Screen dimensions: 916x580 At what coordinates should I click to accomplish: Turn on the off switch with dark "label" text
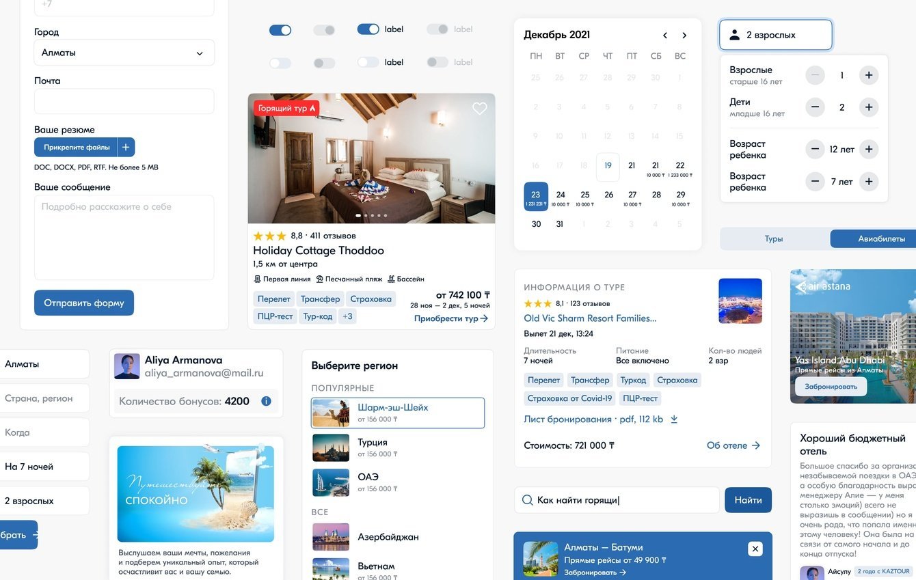[x=368, y=62]
